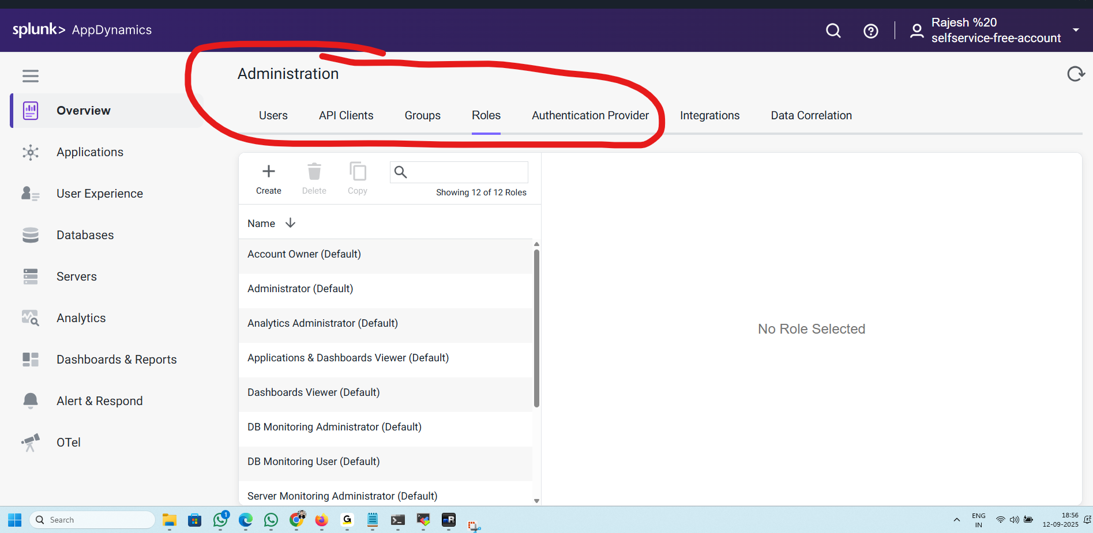Toggle the hamburger navigation menu

31,75
